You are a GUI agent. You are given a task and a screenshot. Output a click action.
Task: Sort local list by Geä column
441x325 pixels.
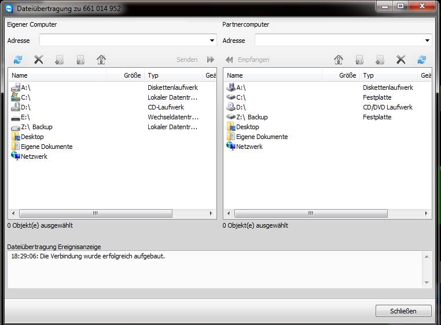[x=210, y=75]
